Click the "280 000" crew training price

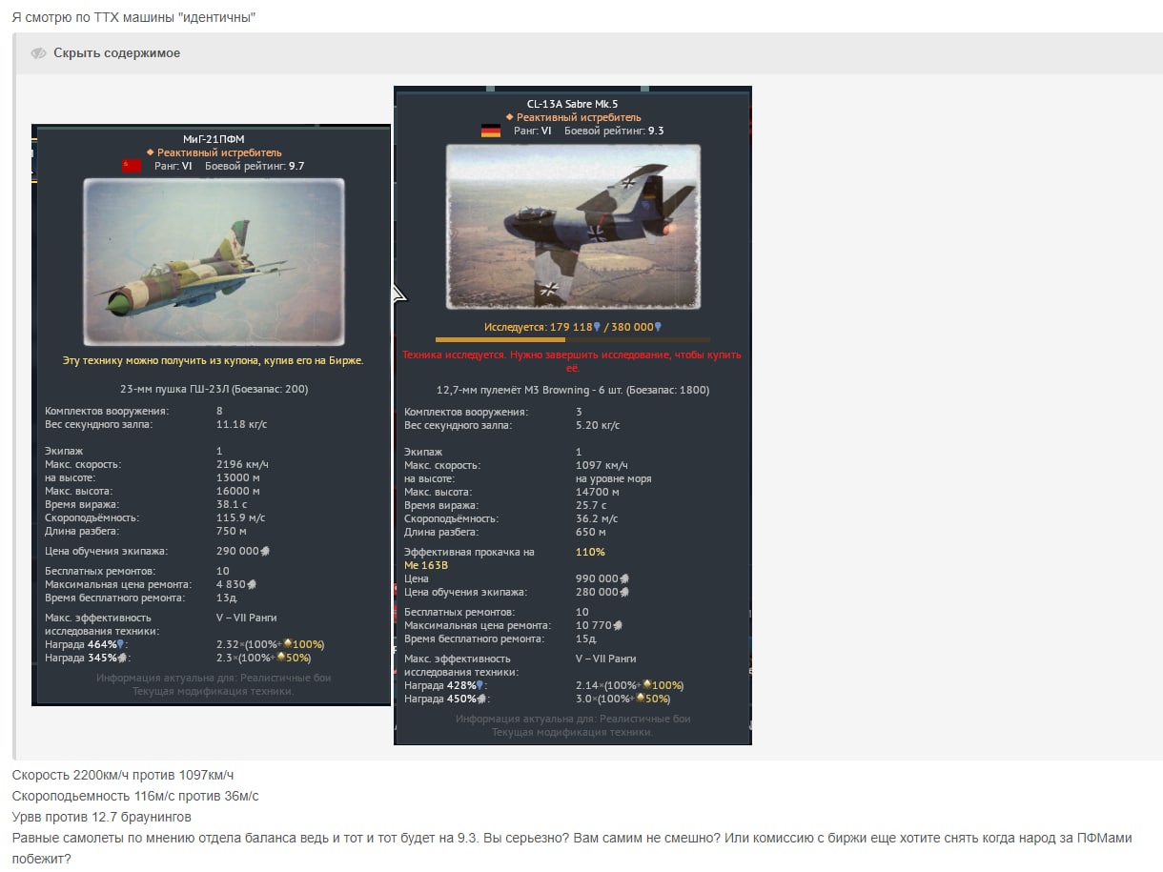pyautogui.click(x=602, y=592)
